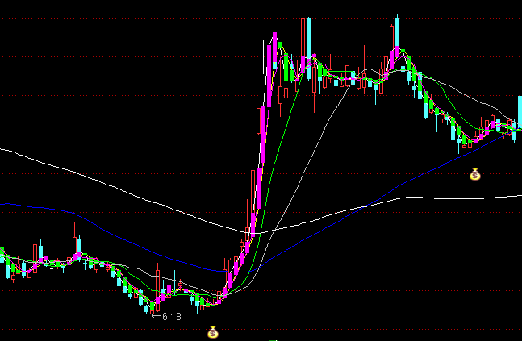Click the tall cyan candle right of first peak

click(x=307, y=44)
